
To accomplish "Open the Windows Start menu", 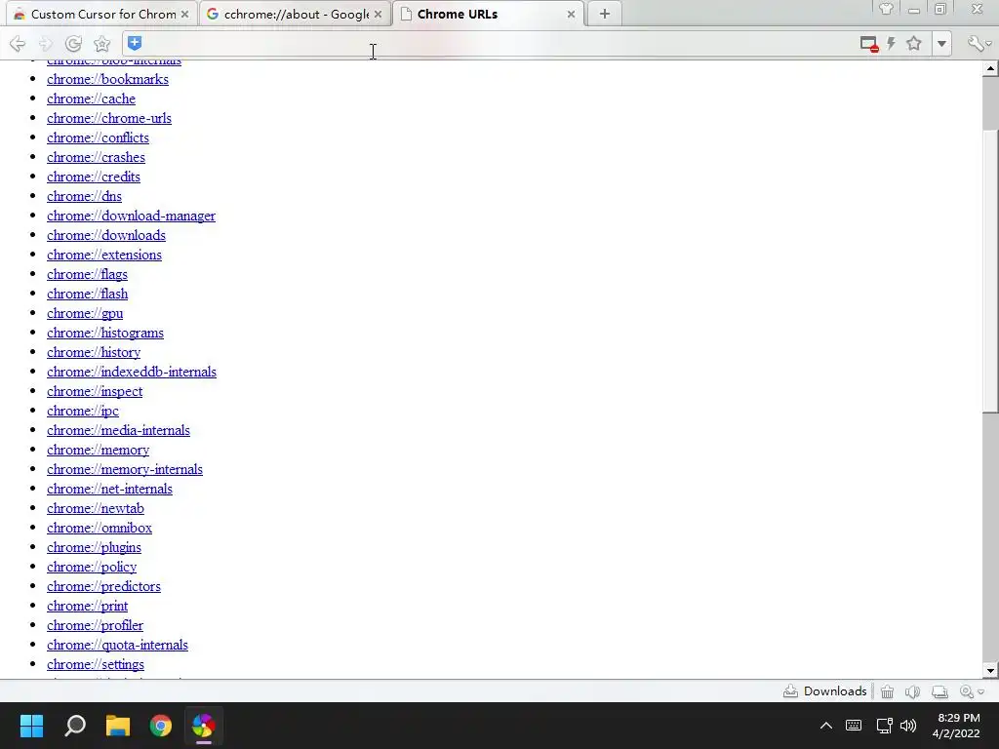I will 31,726.
